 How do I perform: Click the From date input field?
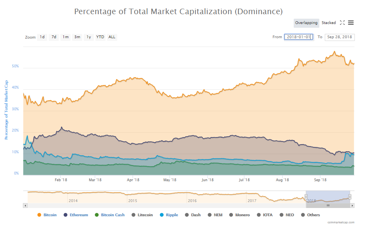[x=298, y=37]
